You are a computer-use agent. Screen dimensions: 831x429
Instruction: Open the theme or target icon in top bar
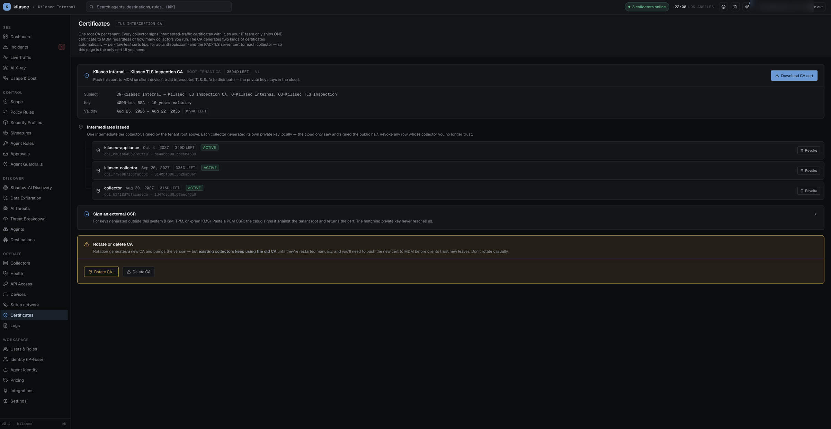pos(723,7)
